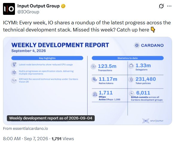Viewport: 176px width, 142px height.
Task: Open the three-dot more options menu
Action: click(x=169, y=6)
